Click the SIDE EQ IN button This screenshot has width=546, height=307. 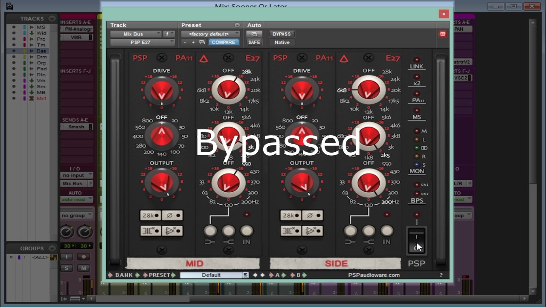click(387, 231)
